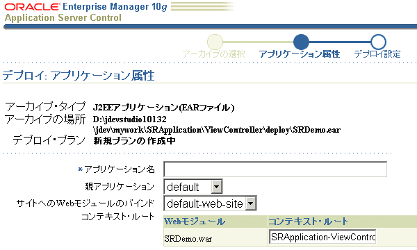
Task: Click the コンテキスト・ルート column header
Action: click(308, 222)
